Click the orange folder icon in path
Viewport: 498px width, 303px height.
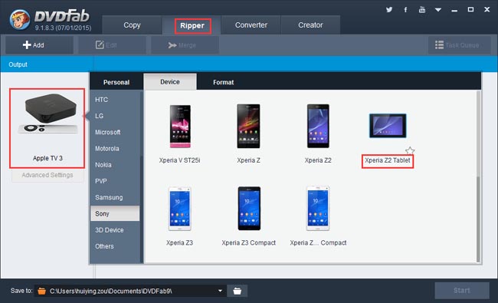(x=41, y=291)
